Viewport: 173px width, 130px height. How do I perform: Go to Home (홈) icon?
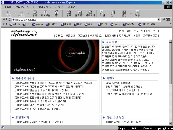coord(56,13)
